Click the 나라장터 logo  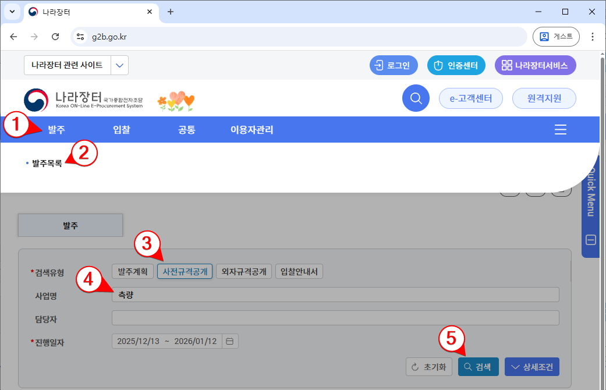pos(83,100)
